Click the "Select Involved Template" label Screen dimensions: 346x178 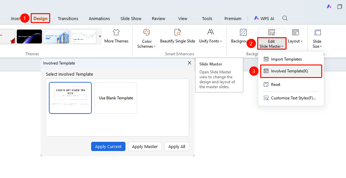pos(69,74)
